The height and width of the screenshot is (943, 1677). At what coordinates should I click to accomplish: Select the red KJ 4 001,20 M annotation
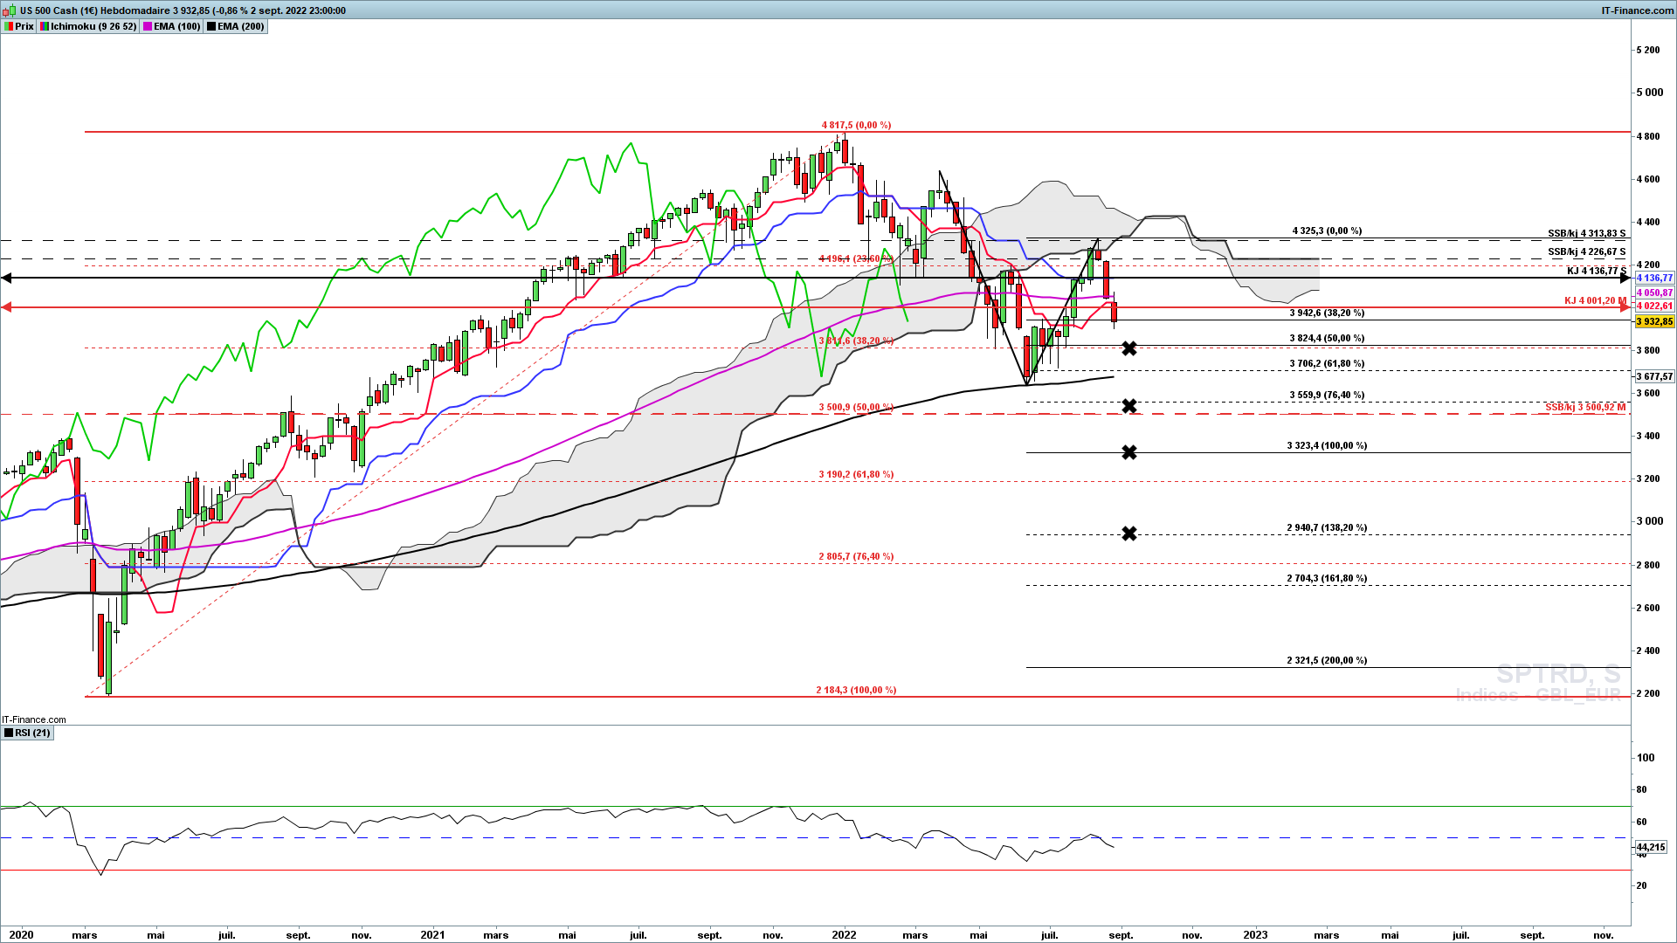click(1595, 300)
